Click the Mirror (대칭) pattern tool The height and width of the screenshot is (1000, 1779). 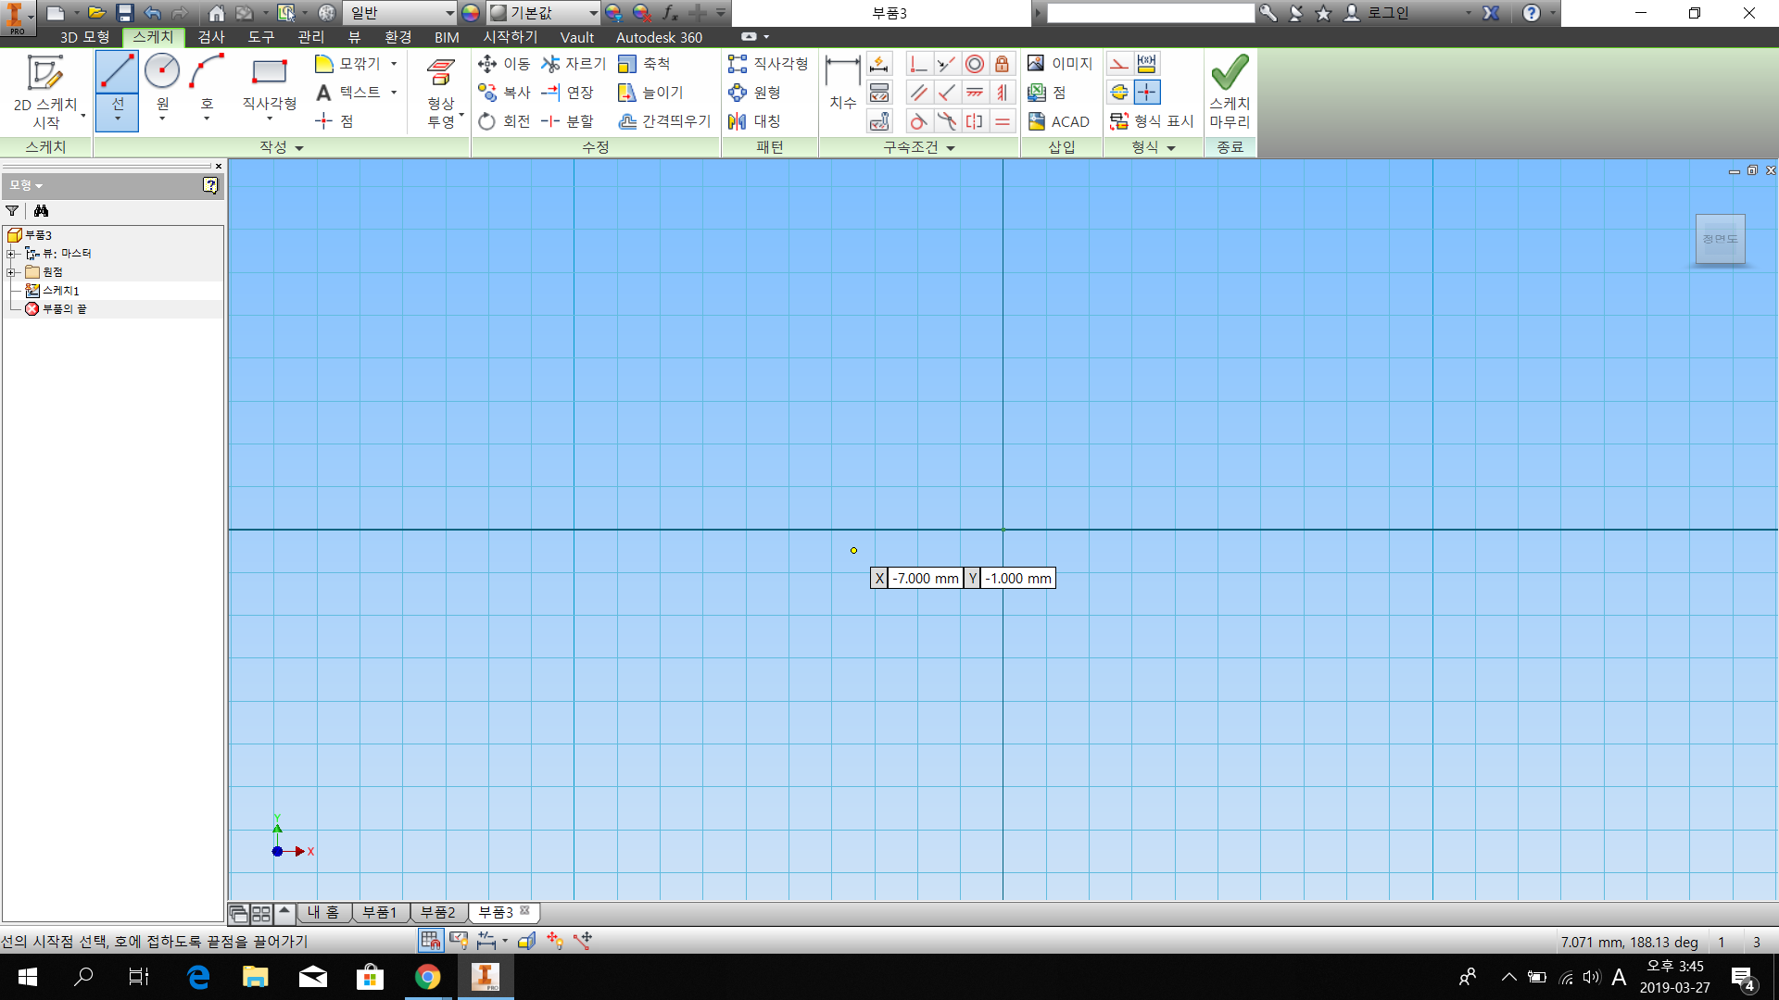coord(754,121)
